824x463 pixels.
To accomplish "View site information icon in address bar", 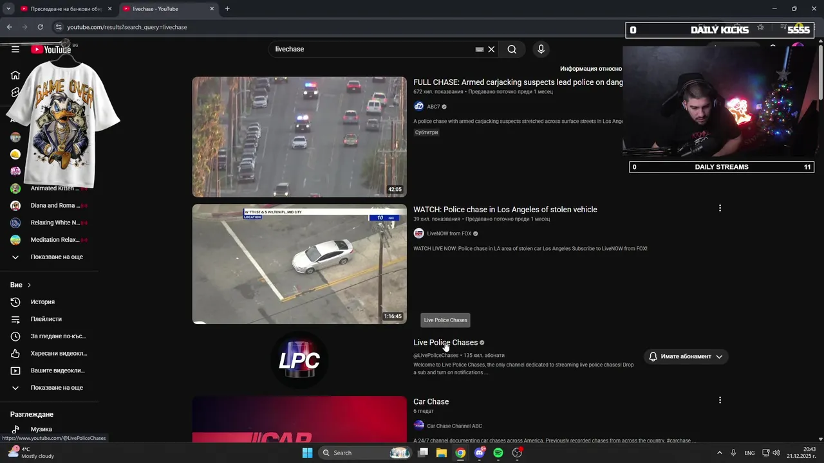I will [59, 27].
